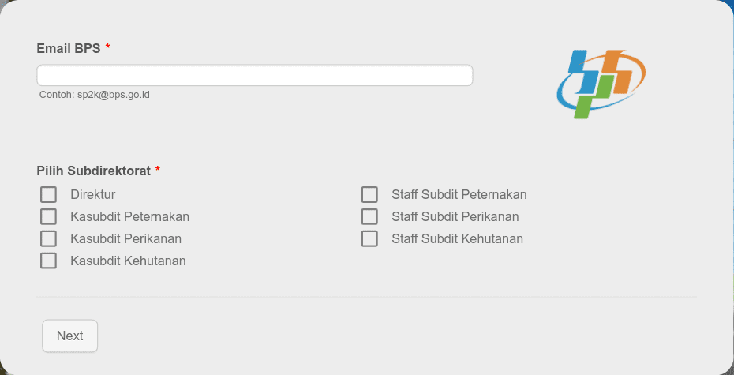734x375 pixels.
Task: Focus the Email BPS text field
Action: click(x=255, y=75)
